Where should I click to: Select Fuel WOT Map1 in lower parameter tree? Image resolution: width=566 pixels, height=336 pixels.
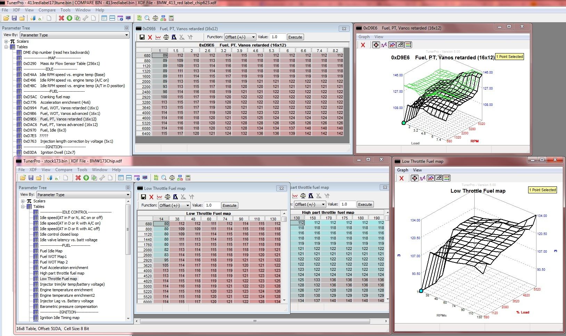[53, 257]
